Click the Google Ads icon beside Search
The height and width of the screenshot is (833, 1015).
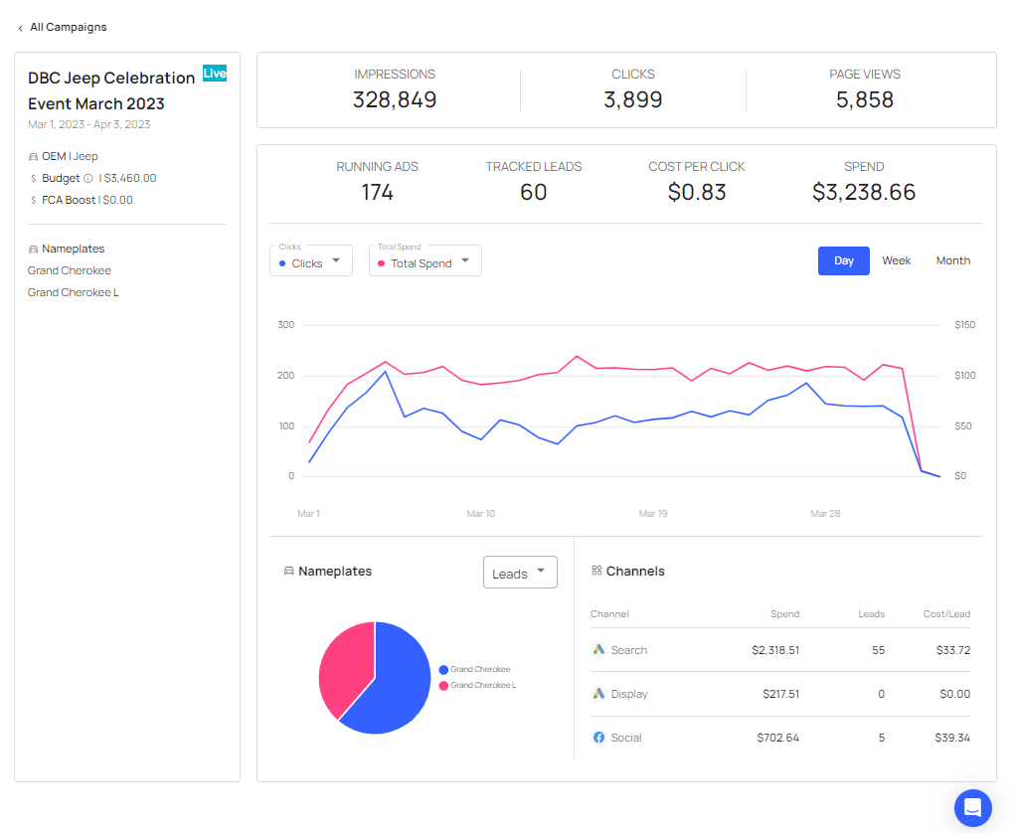click(x=596, y=649)
